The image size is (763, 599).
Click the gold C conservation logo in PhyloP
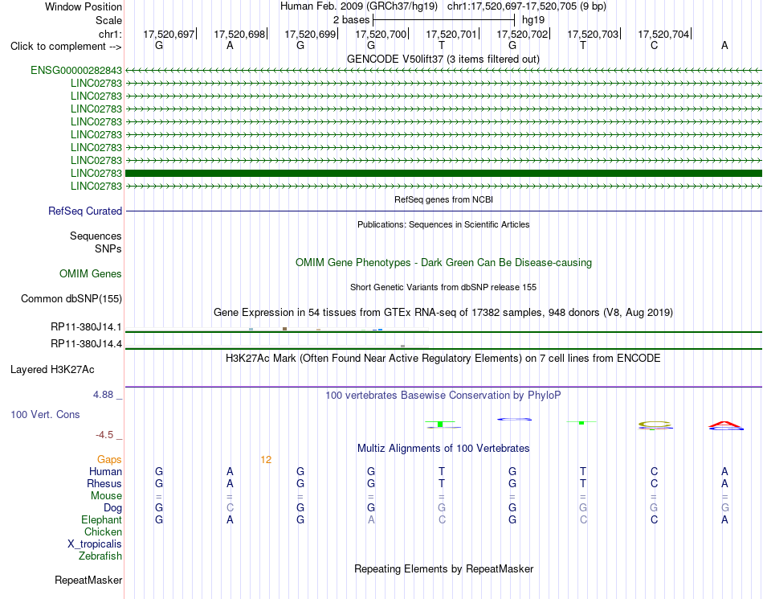coord(655,425)
